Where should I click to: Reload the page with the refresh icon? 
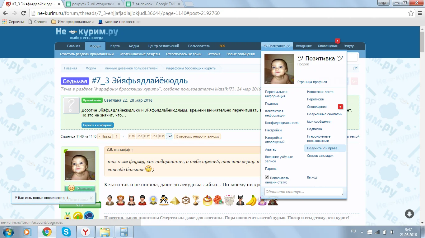pyautogui.click(x=23, y=13)
